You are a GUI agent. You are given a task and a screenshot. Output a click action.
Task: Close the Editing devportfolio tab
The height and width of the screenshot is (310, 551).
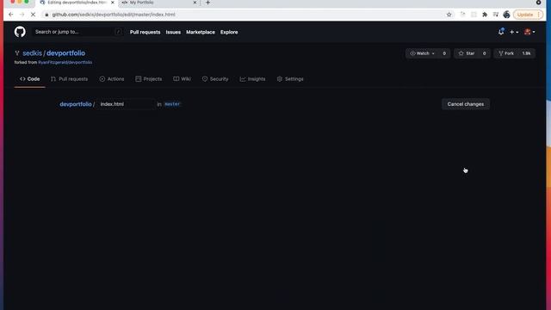click(x=113, y=3)
